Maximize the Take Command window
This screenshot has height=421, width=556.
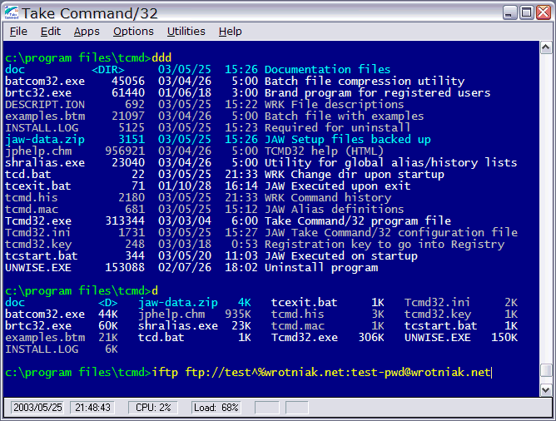(x=527, y=12)
